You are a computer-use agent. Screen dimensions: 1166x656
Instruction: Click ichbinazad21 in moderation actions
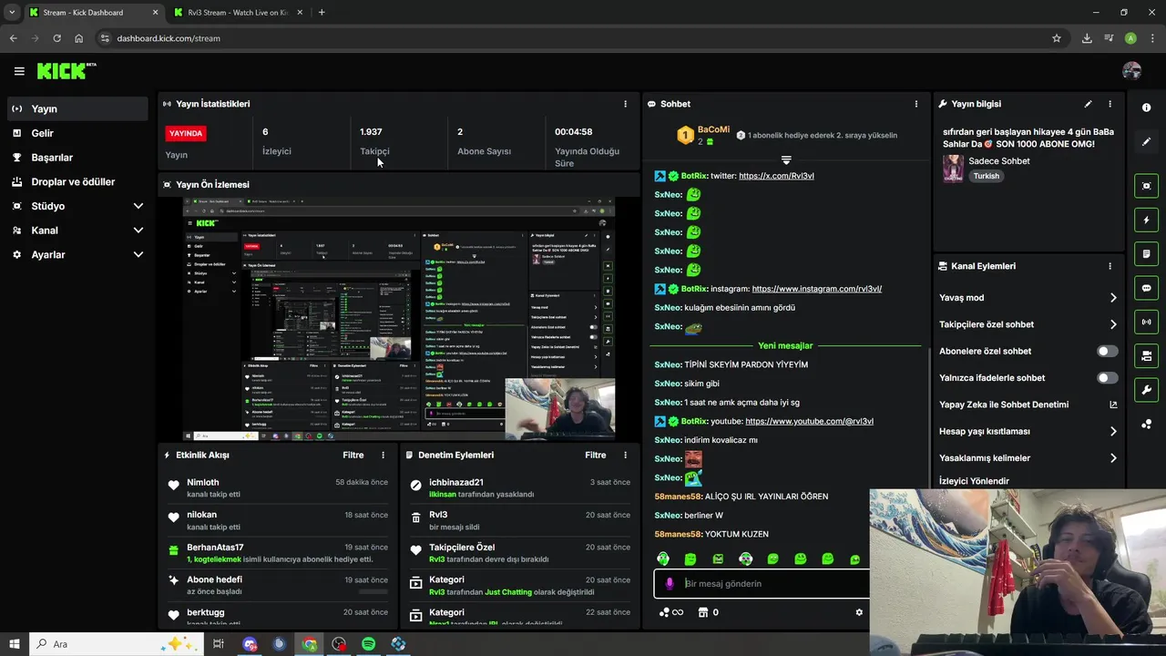pyautogui.click(x=456, y=482)
